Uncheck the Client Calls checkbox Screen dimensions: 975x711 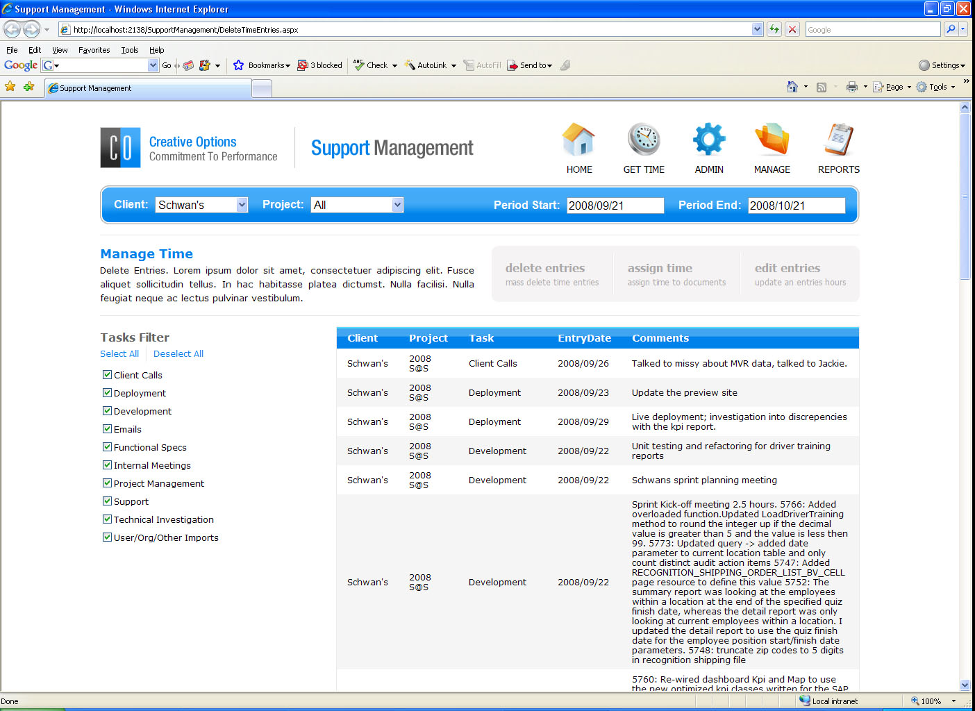coord(108,375)
